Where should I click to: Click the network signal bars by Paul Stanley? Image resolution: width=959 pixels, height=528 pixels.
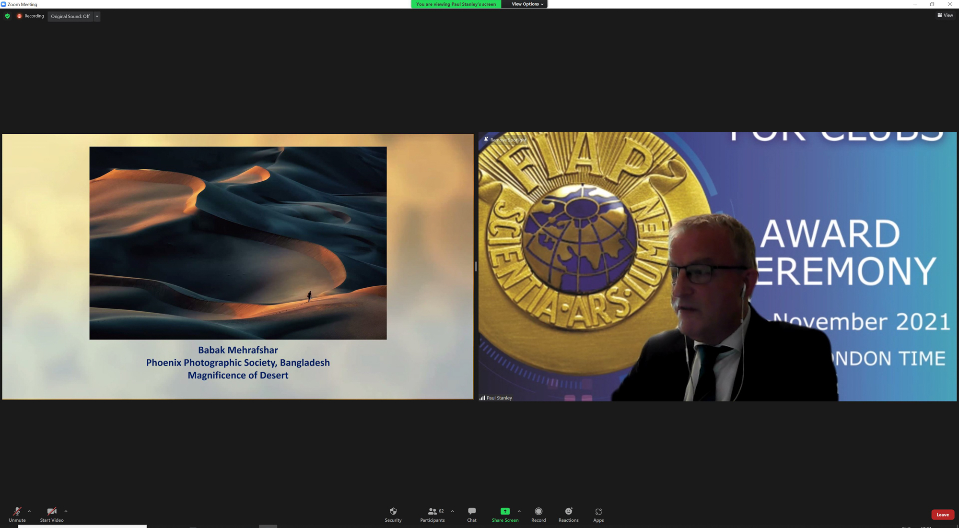(x=482, y=398)
